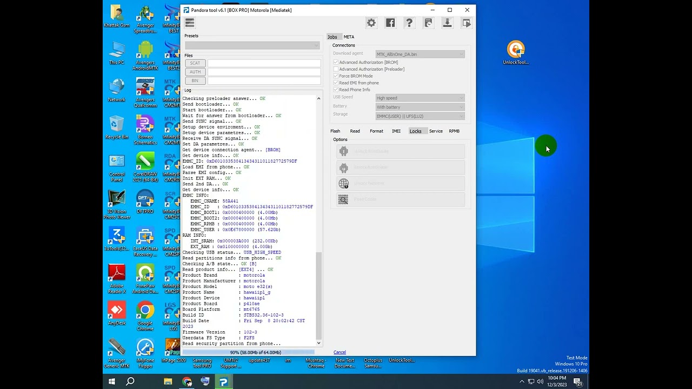
Task: Click the document refresh icon in toolbar
Action: [428, 23]
